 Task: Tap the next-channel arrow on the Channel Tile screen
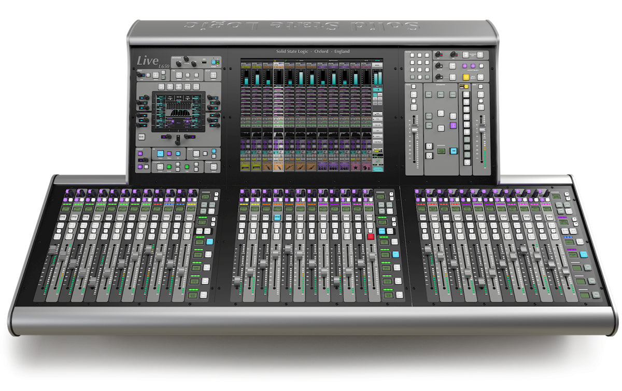pos(188,98)
